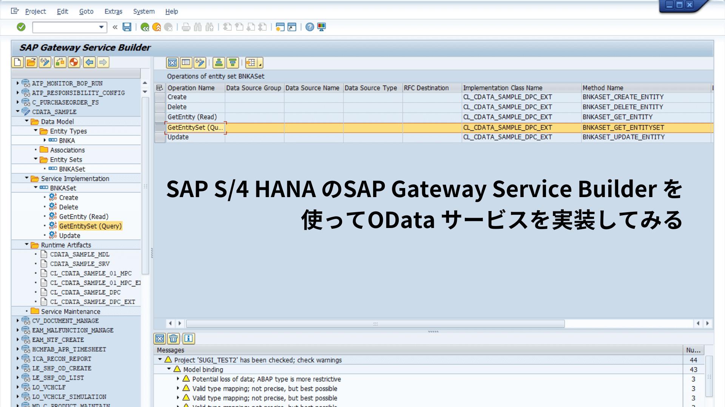
Task: Click the message information icon
Action: 188,338
